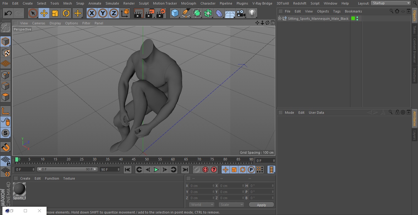Image resolution: width=418 pixels, height=215 pixels.
Task: Expand Sitting_Sports_Mannequin_Male_Black object tree
Action: coord(279,19)
